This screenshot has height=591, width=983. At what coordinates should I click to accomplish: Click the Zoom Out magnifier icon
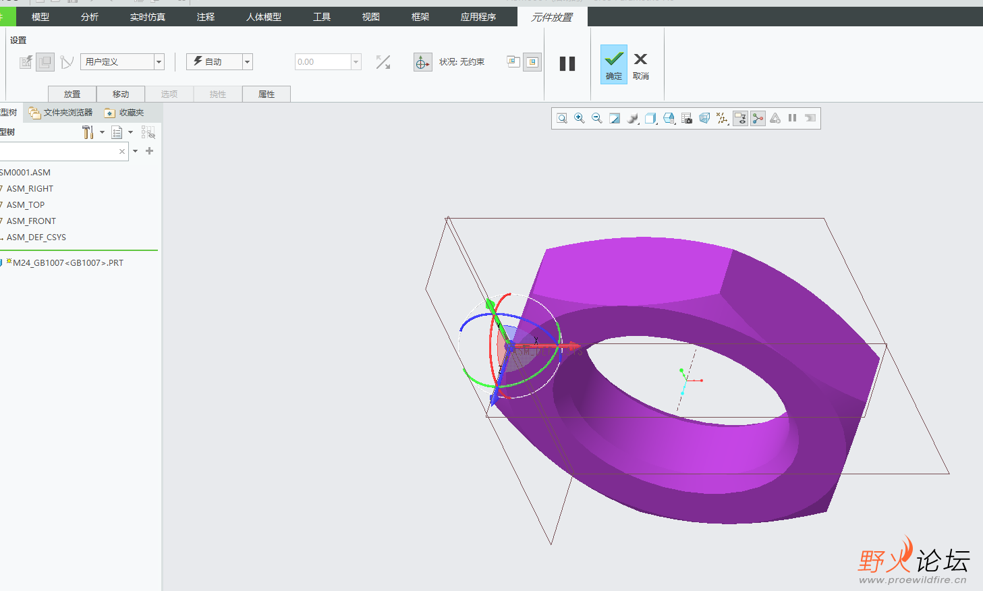tap(596, 119)
